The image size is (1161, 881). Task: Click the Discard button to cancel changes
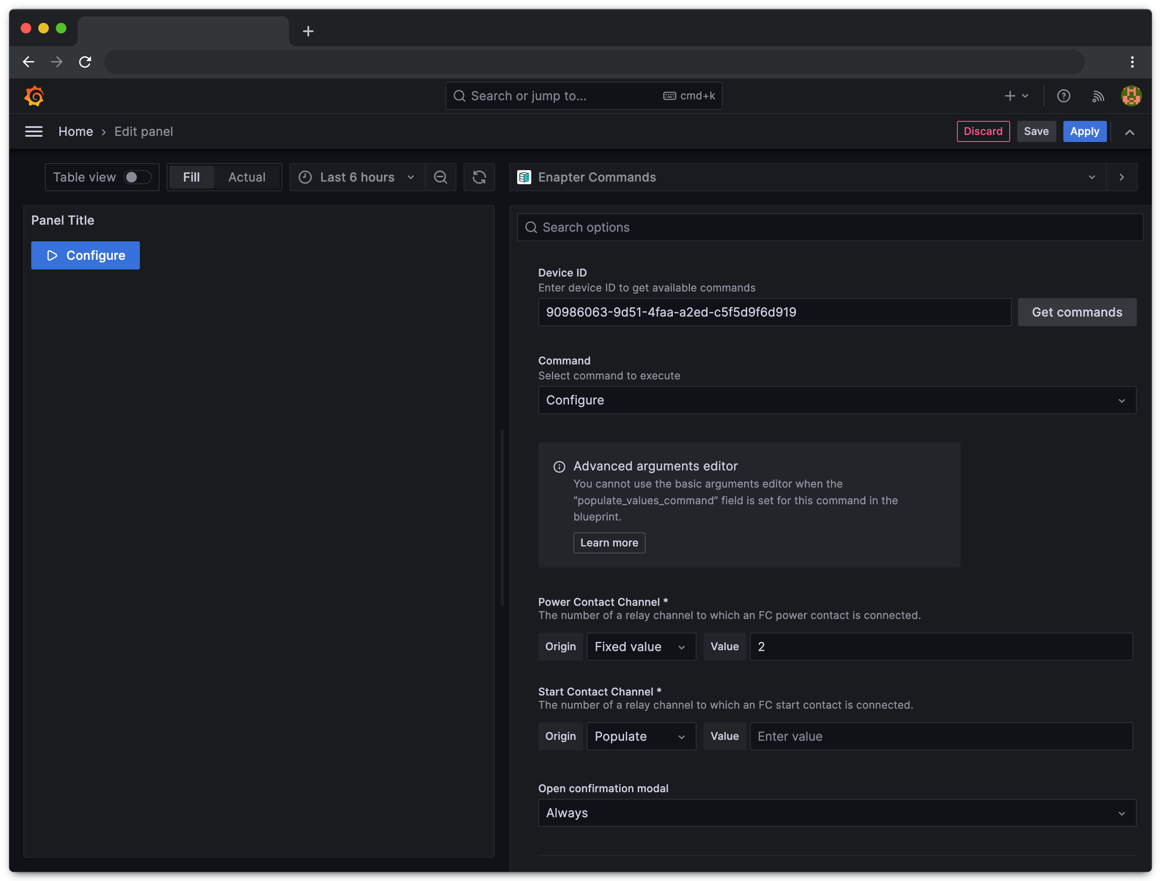coord(982,131)
